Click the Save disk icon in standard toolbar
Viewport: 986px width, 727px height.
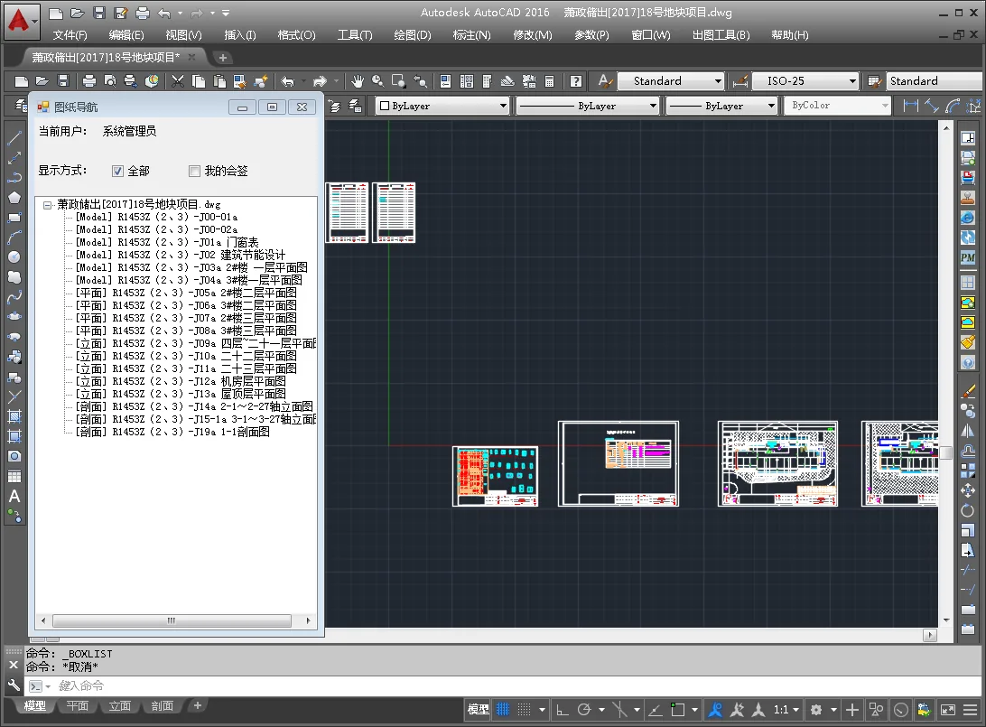click(x=63, y=81)
